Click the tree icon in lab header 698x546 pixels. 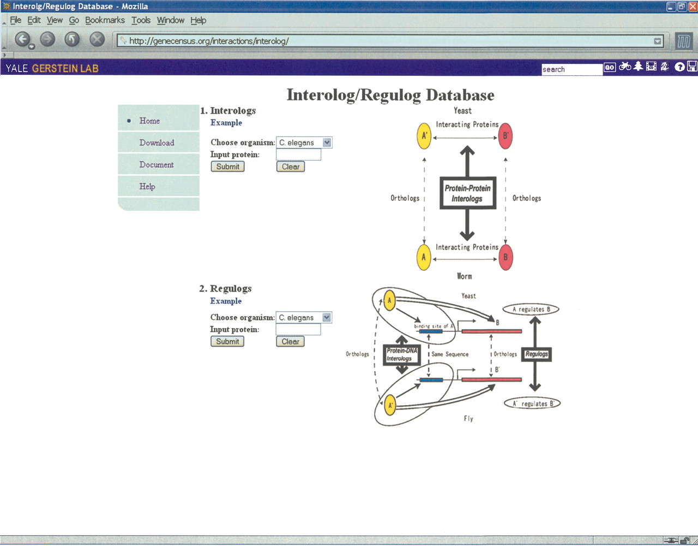click(x=638, y=67)
